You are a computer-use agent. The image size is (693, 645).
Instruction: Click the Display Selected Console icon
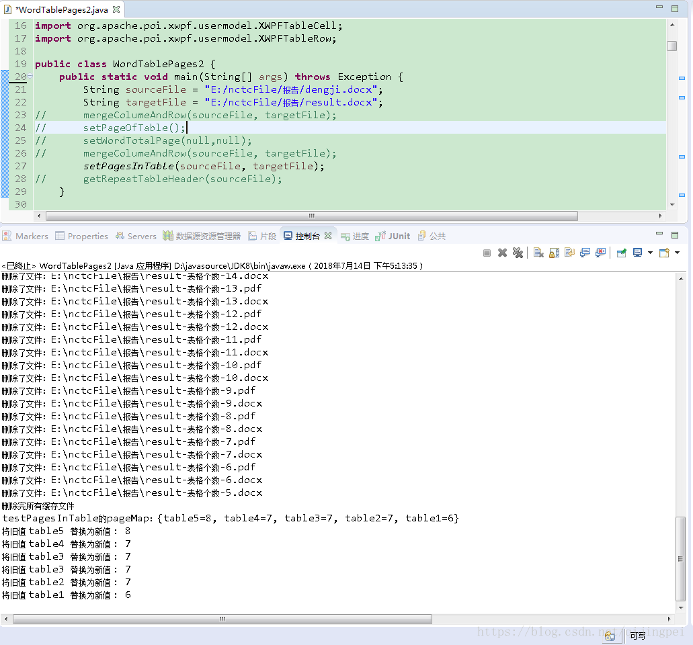pos(637,253)
